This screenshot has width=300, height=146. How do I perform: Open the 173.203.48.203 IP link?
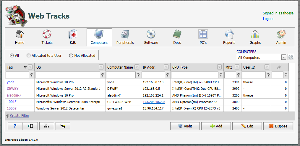coord(154,102)
